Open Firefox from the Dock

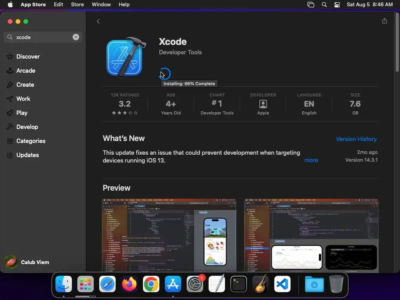pos(129,284)
